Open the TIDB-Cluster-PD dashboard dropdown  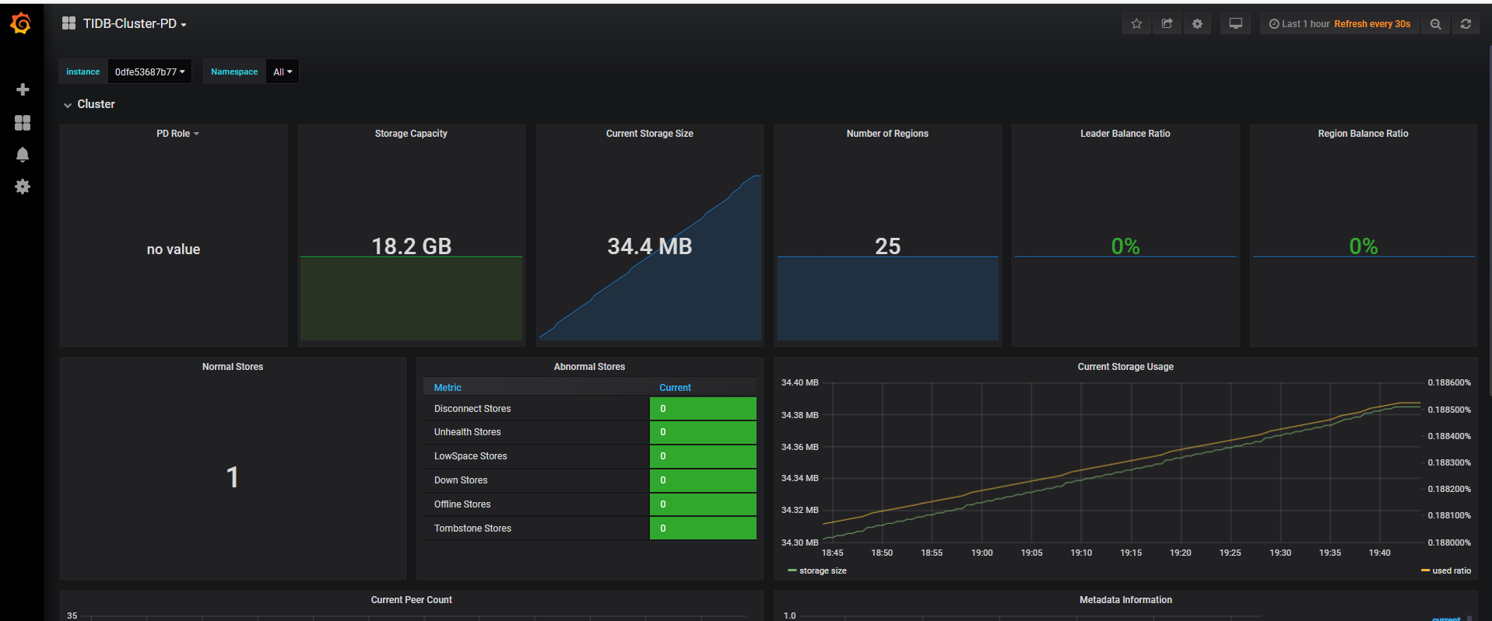[135, 24]
